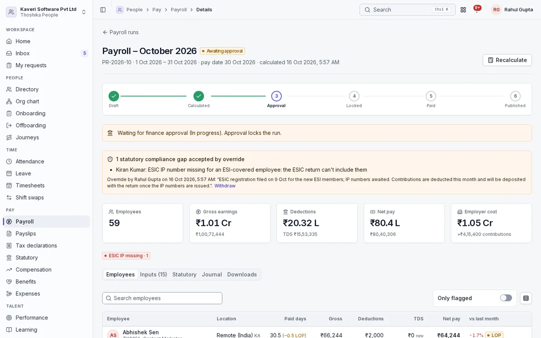Open Timesheets from the sidebar
Screen dimensions: 541x338
(x=46, y=185)
